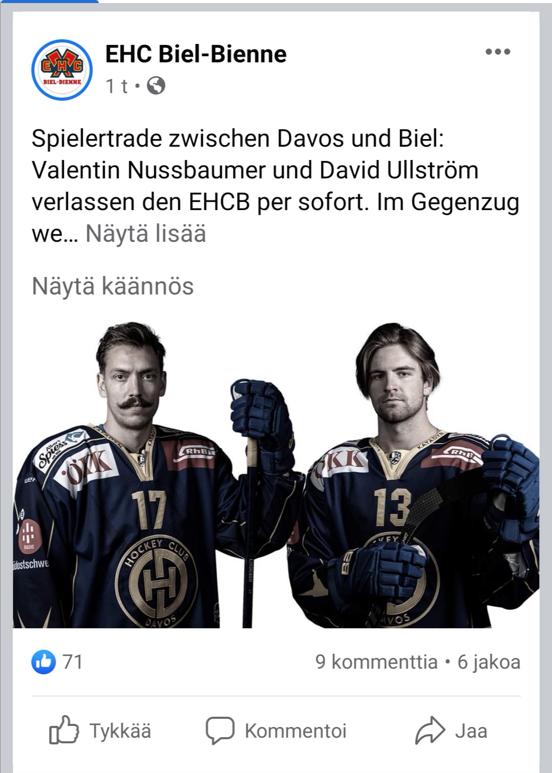552x773 pixels.
Task: Share the post with Jaa label
Action: coord(471,731)
